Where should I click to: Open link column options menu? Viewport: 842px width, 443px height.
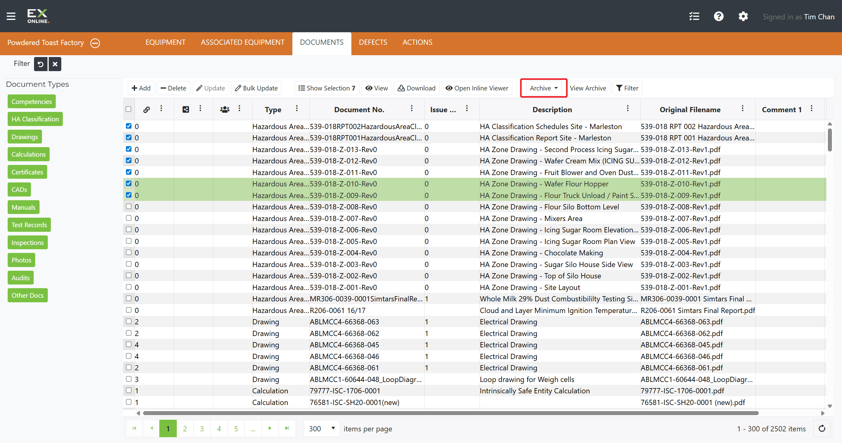pyautogui.click(x=161, y=109)
